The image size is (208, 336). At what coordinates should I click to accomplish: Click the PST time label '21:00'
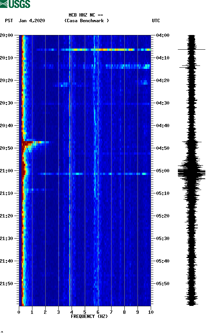click(x=6, y=171)
